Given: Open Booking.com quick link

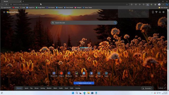Looking at the screenshot, I should point(69,74).
